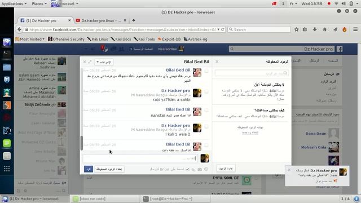Viewport: 361px width, 203px height.
Task: Open the Exploit-DB bookmark
Action: click(169, 39)
